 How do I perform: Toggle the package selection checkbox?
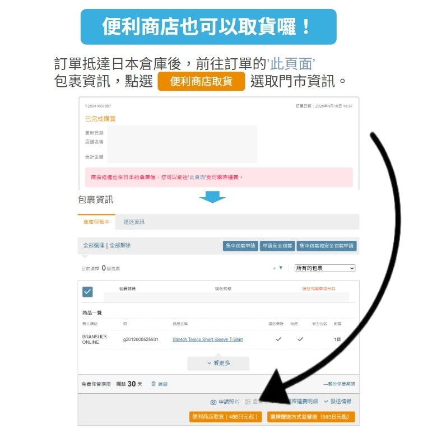coord(87,292)
